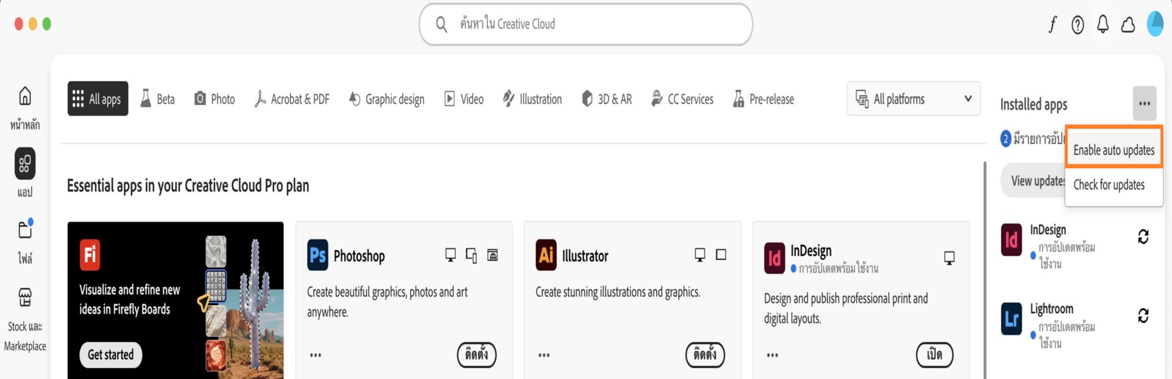Image resolution: width=1172 pixels, height=379 pixels.
Task: Click Get started on the Firefly Boards banner
Action: click(110, 355)
